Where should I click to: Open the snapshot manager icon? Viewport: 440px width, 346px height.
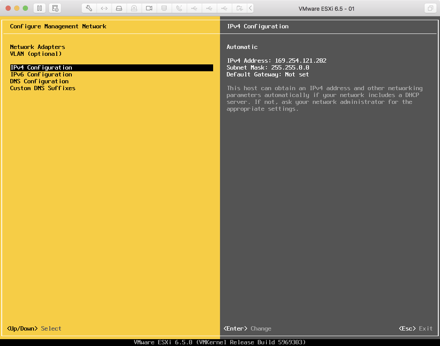point(55,8)
